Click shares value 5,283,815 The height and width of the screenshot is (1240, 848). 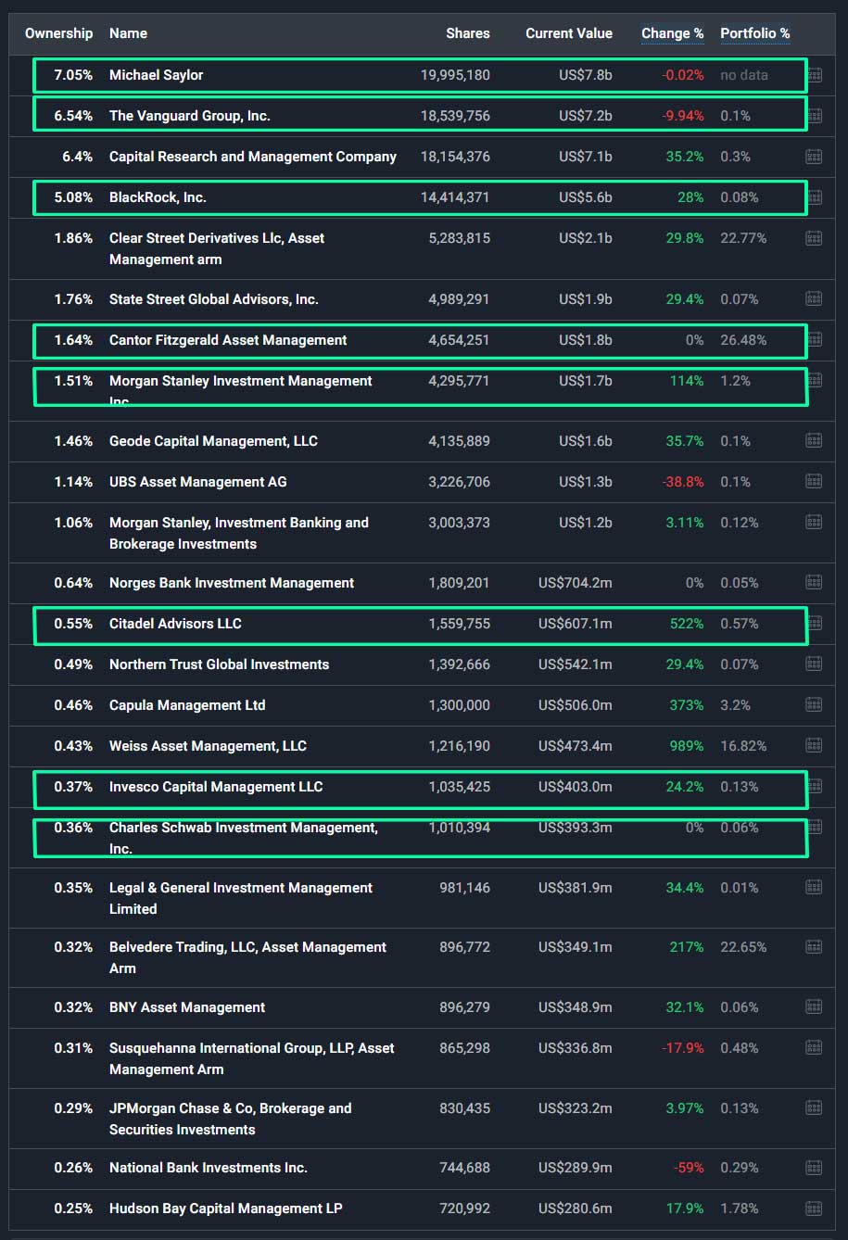pyautogui.click(x=459, y=238)
